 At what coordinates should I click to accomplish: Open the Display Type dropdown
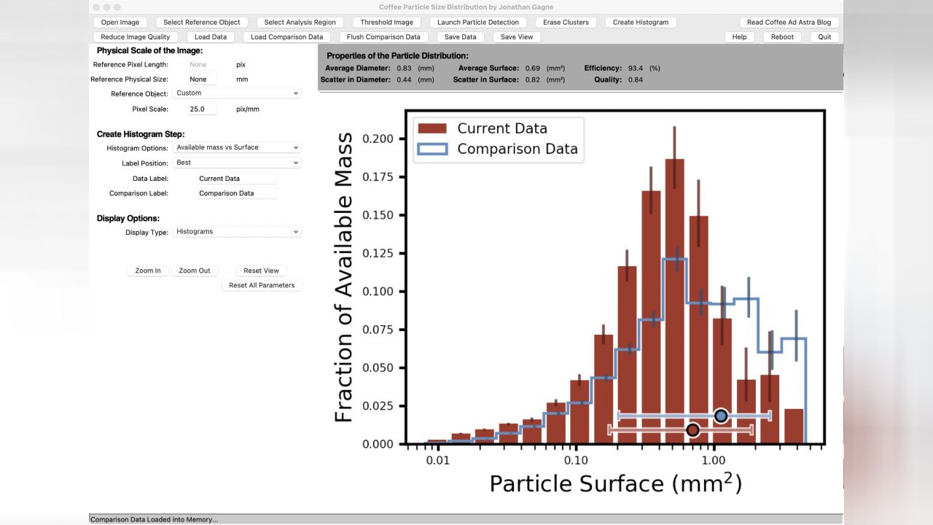[237, 232]
